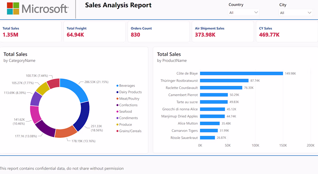Viewport: 318px width, 174px height.
Task: Click the Grains/Cereals legend entry
Action: pos(129,131)
